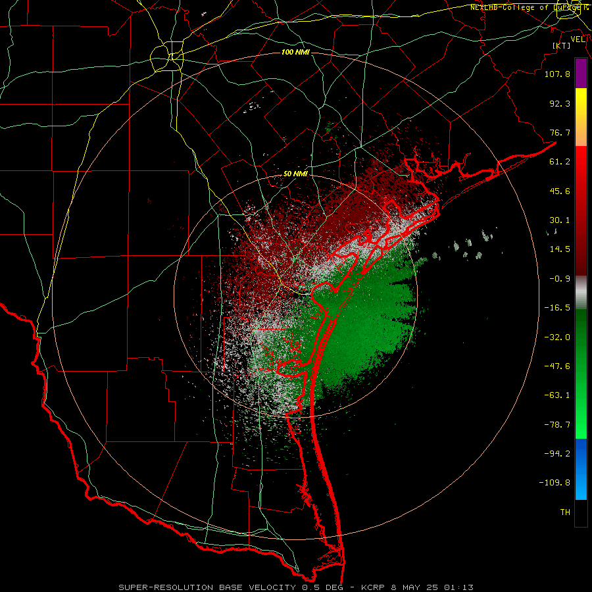Click the 76.7 velocity legend value
Viewport: 592px width, 592px height.
tap(560, 132)
